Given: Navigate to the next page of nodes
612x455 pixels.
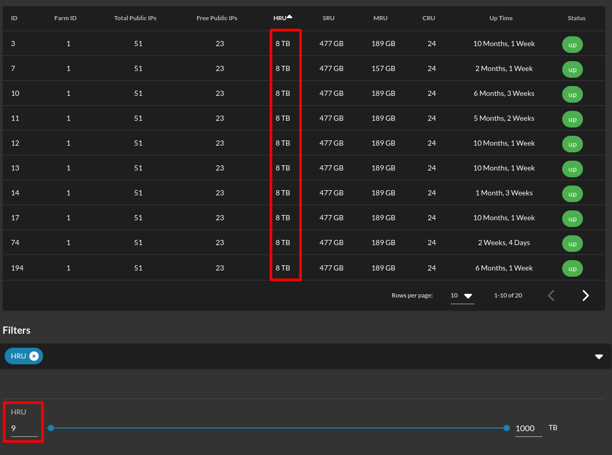Looking at the screenshot, I should point(586,295).
